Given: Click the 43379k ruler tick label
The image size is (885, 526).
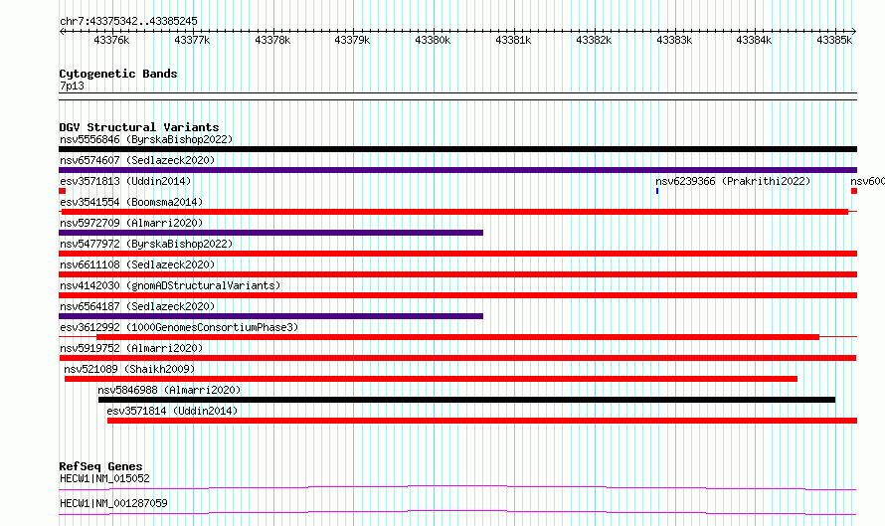Looking at the screenshot, I should pyautogui.click(x=352, y=41).
